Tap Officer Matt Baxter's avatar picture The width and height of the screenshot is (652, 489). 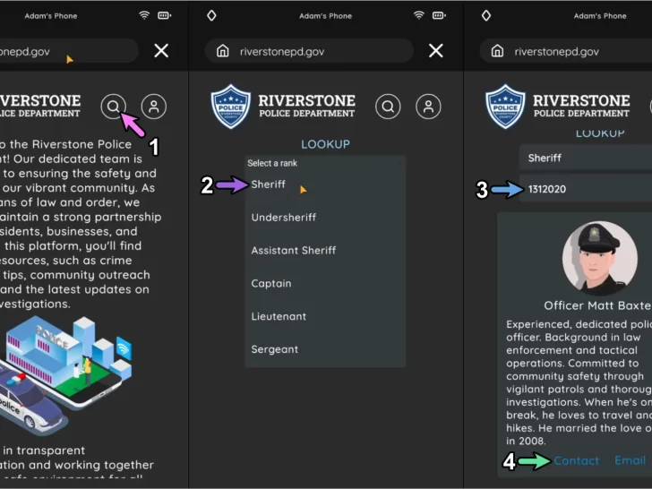(599, 259)
